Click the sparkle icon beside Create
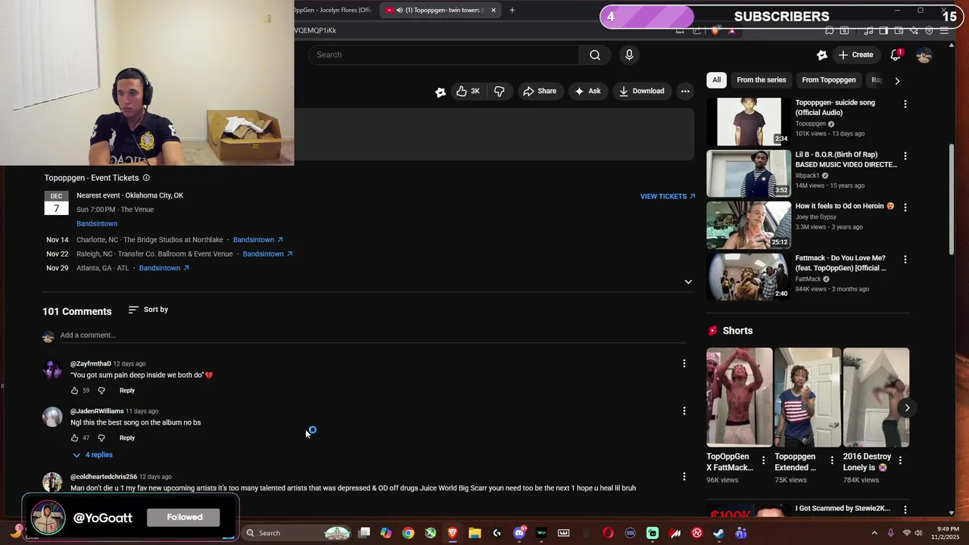 pyautogui.click(x=822, y=54)
